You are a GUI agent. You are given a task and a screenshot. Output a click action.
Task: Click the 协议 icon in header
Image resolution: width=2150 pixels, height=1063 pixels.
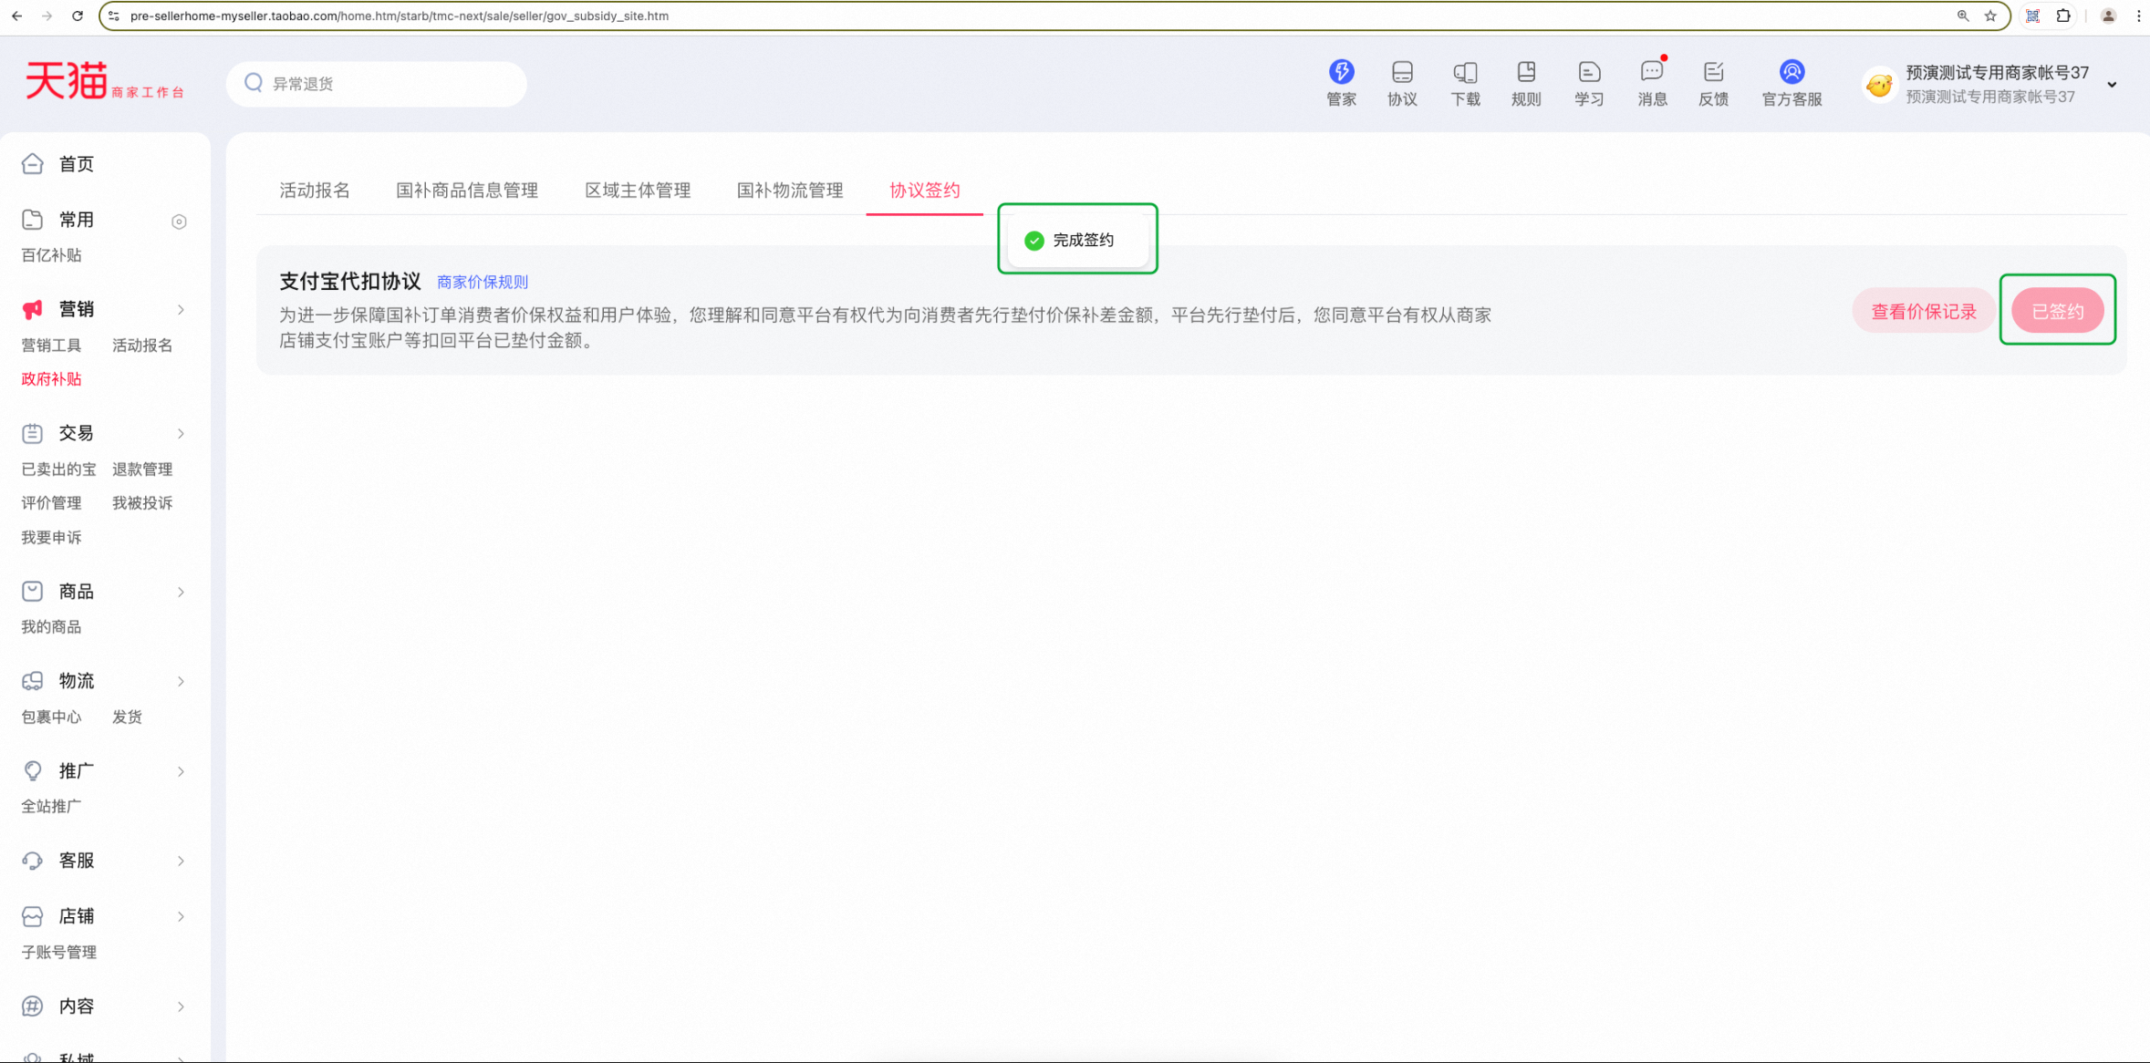coord(1402,73)
